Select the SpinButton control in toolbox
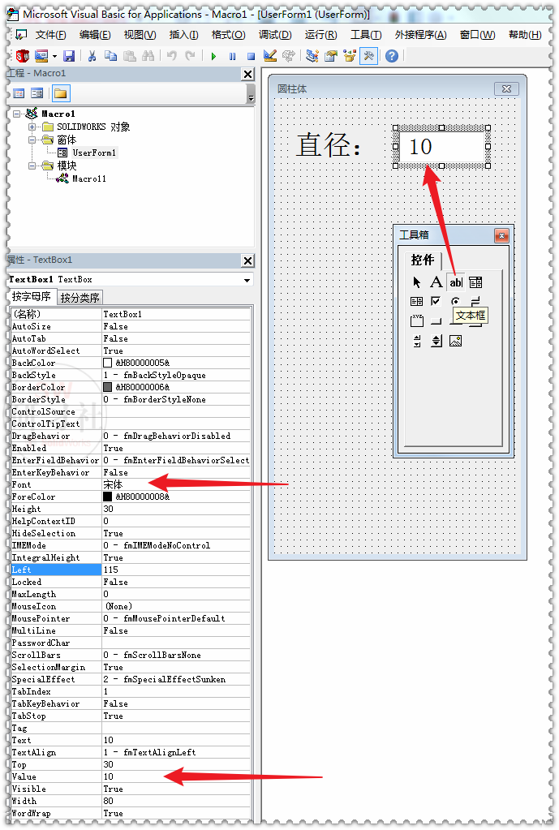The width and height of the screenshot is (559, 830). tap(436, 341)
